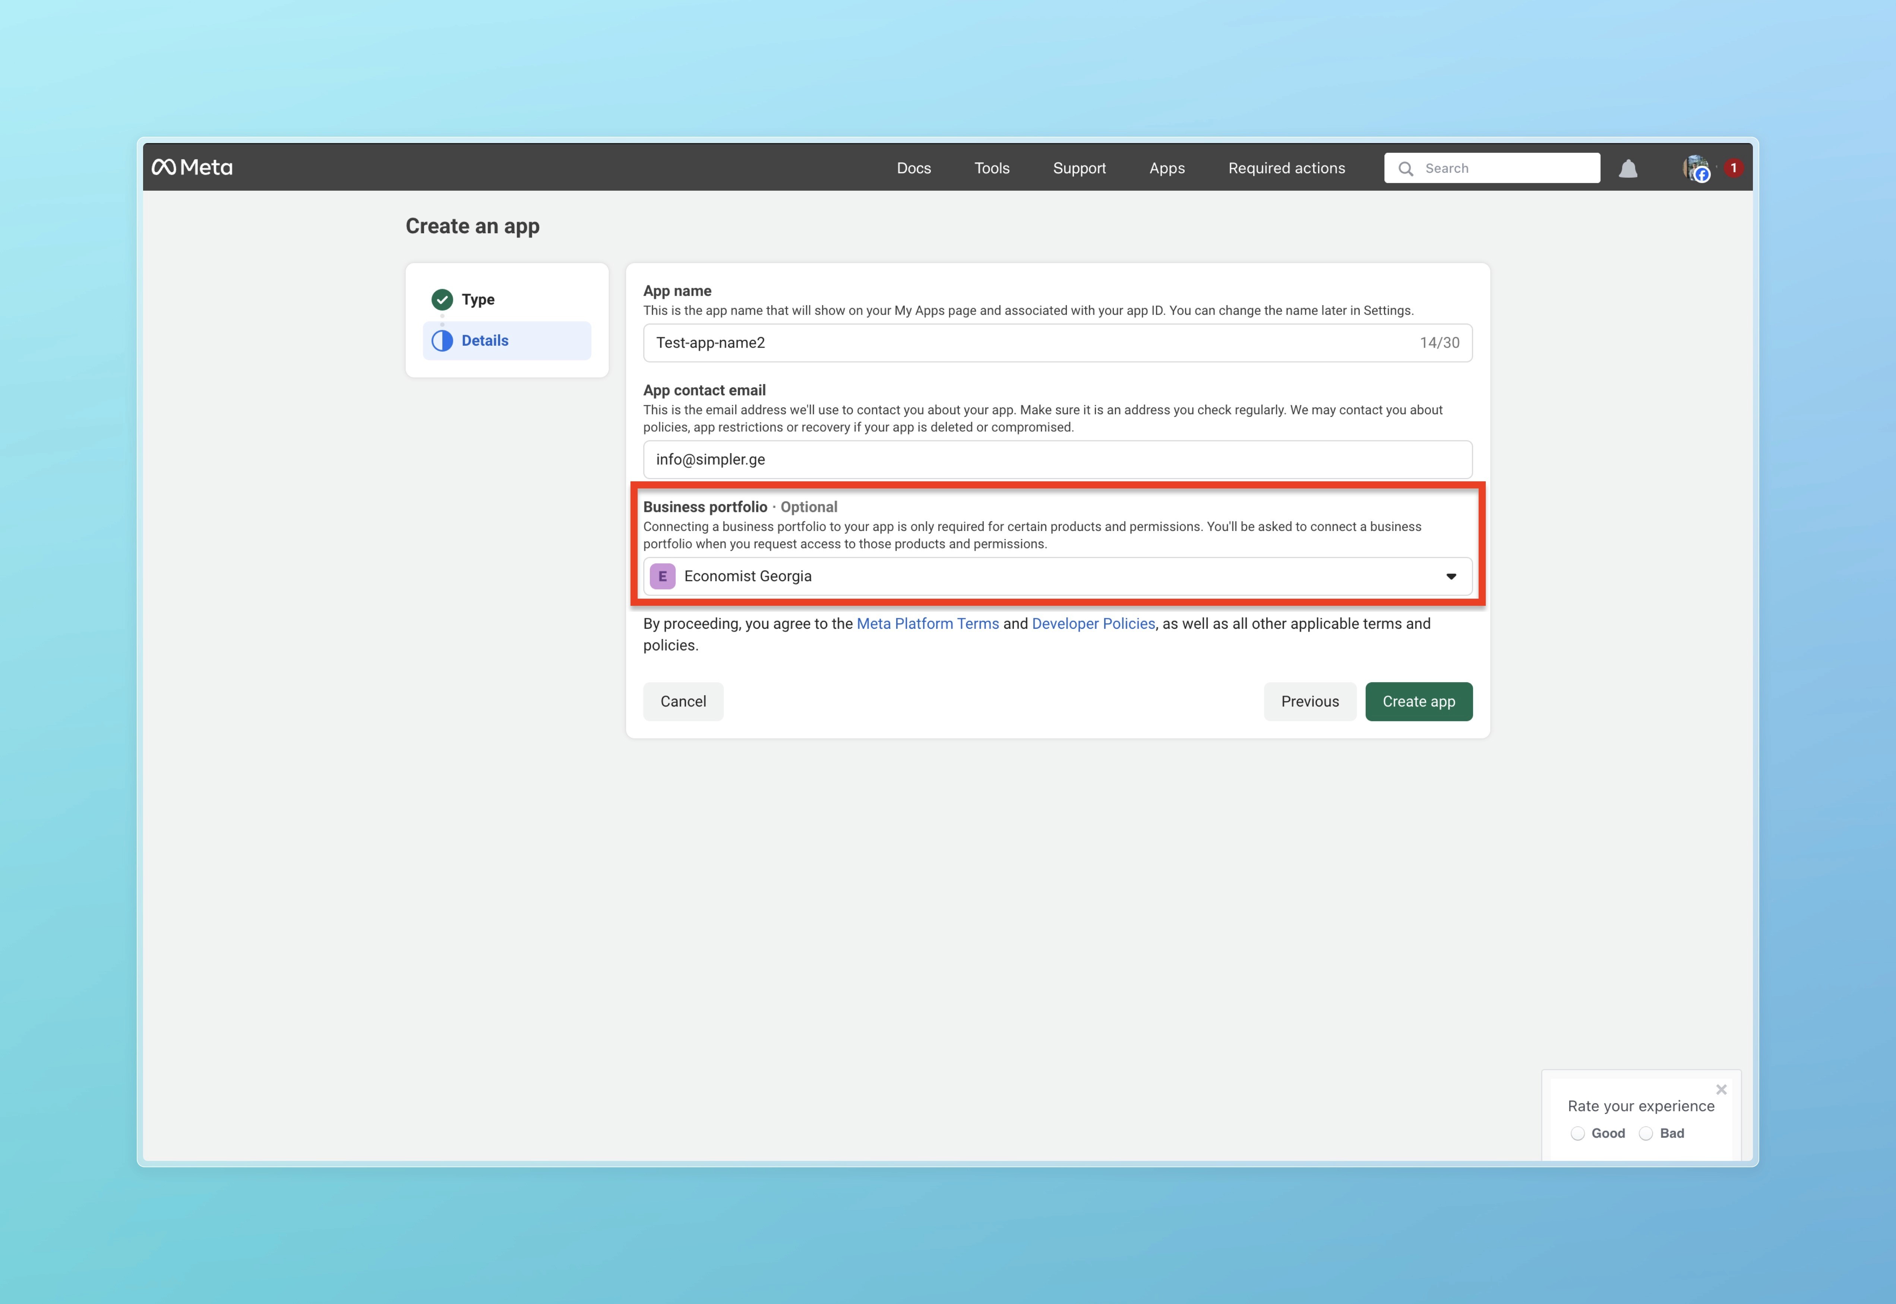Click the red notification count badge

click(1734, 168)
